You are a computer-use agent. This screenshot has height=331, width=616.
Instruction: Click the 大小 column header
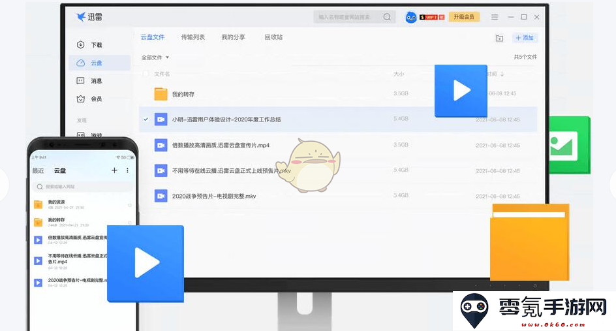pos(399,74)
